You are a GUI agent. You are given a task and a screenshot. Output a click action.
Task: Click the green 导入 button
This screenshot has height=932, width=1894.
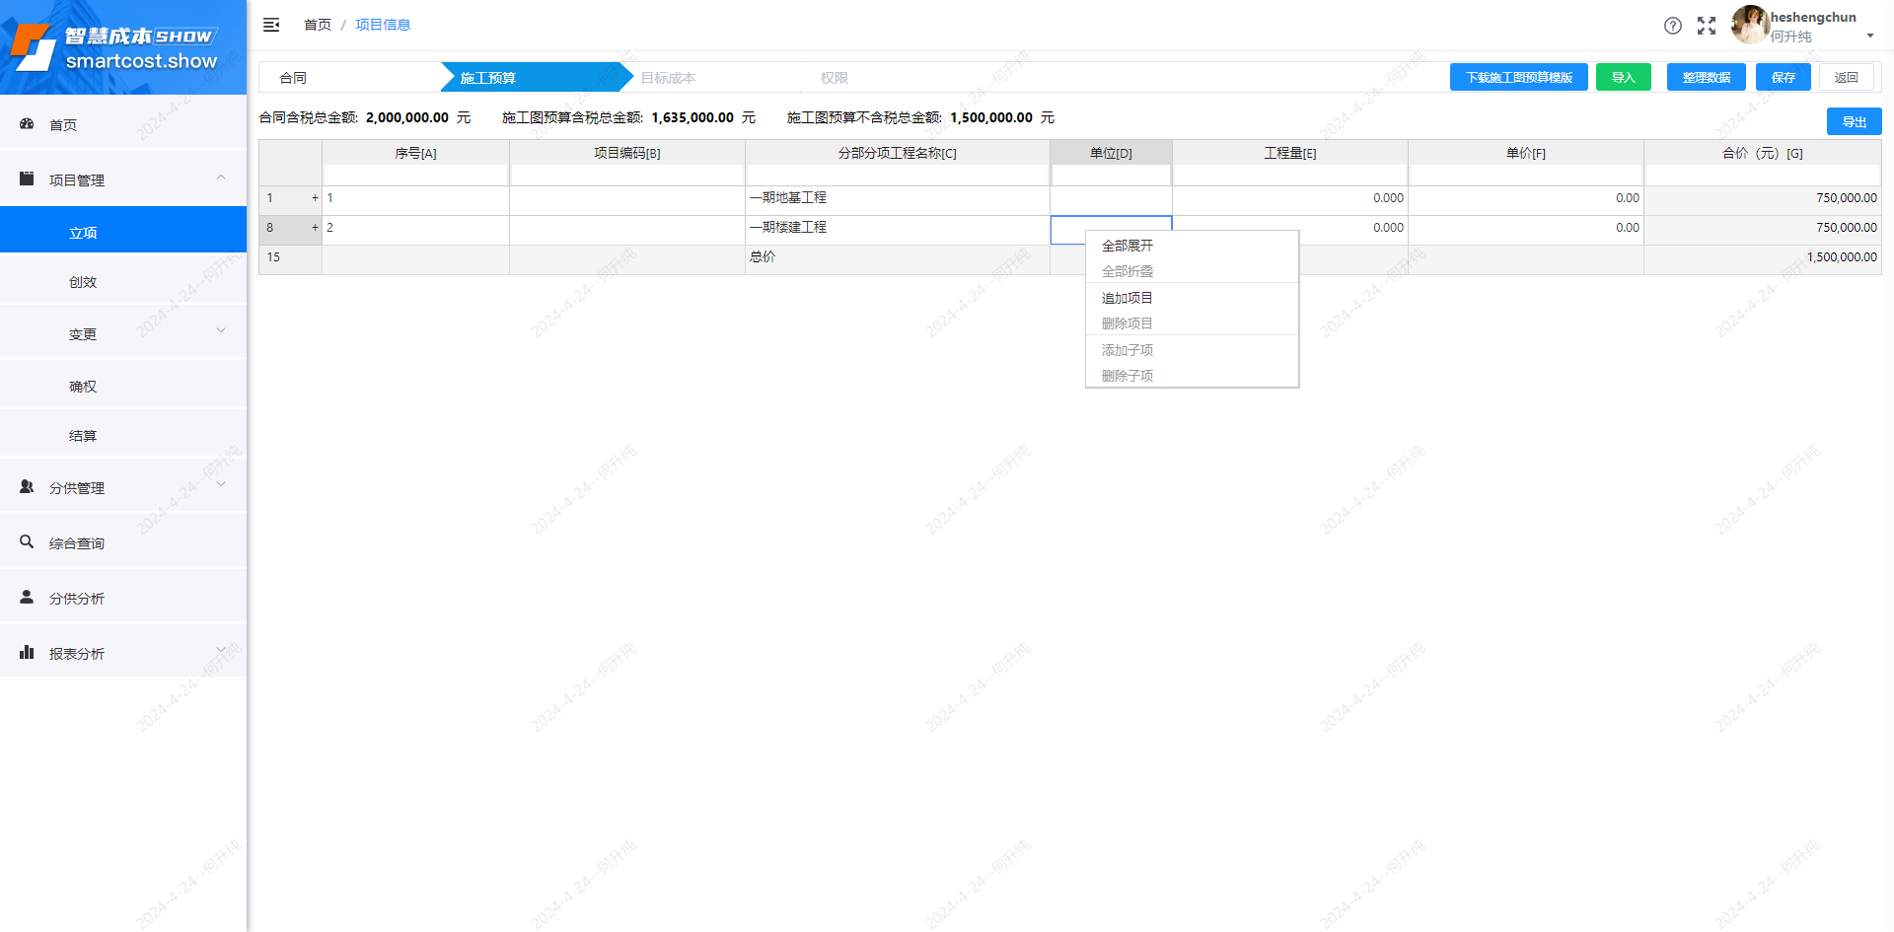tap(1623, 78)
